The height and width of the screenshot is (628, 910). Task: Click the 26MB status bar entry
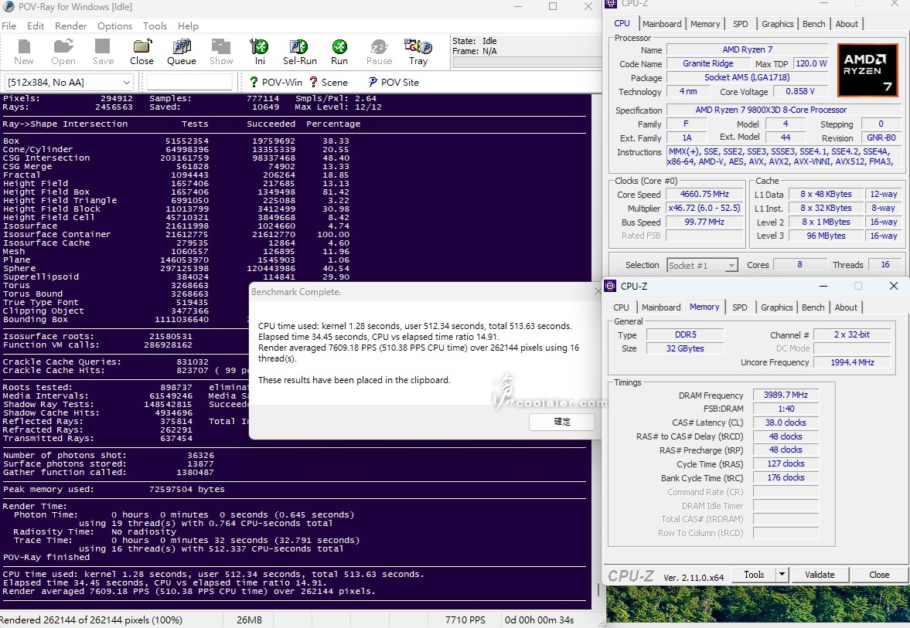[249, 620]
